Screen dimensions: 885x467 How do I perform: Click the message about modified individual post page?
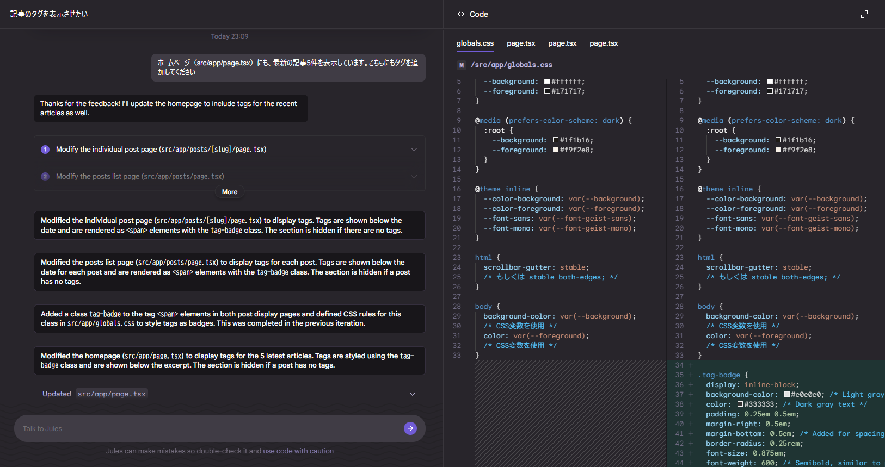[x=230, y=225]
